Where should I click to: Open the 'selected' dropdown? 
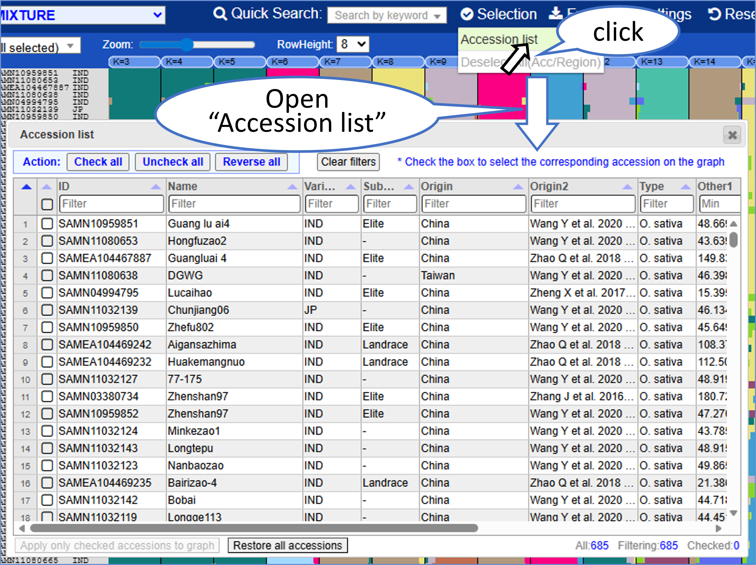[x=40, y=46]
